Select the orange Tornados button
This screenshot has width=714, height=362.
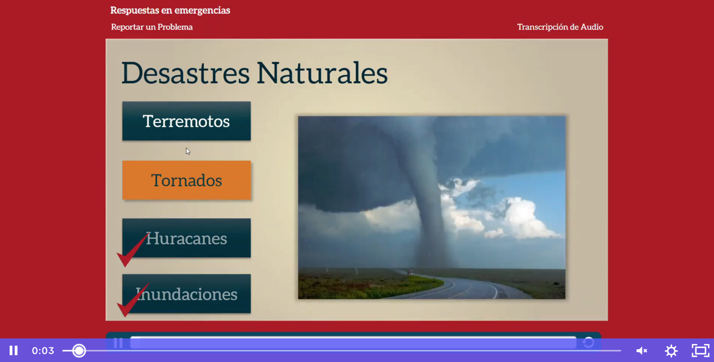pyautogui.click(x=186, y=180)
